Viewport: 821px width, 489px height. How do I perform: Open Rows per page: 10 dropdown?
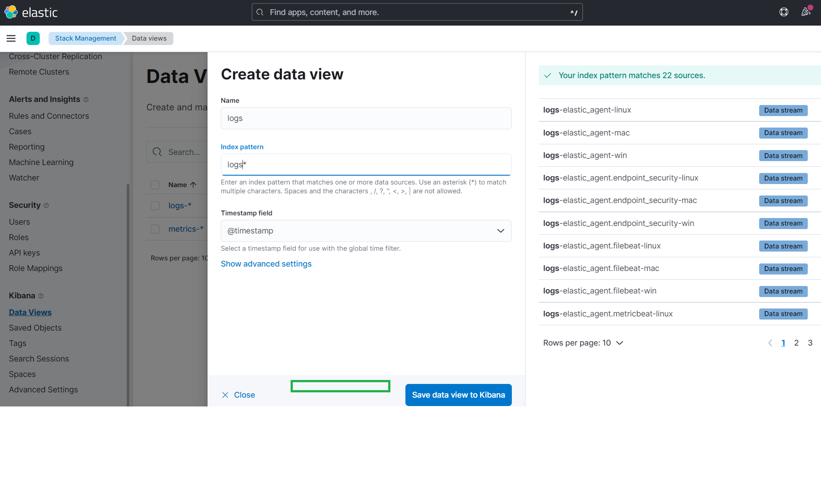tap(583, 343)
